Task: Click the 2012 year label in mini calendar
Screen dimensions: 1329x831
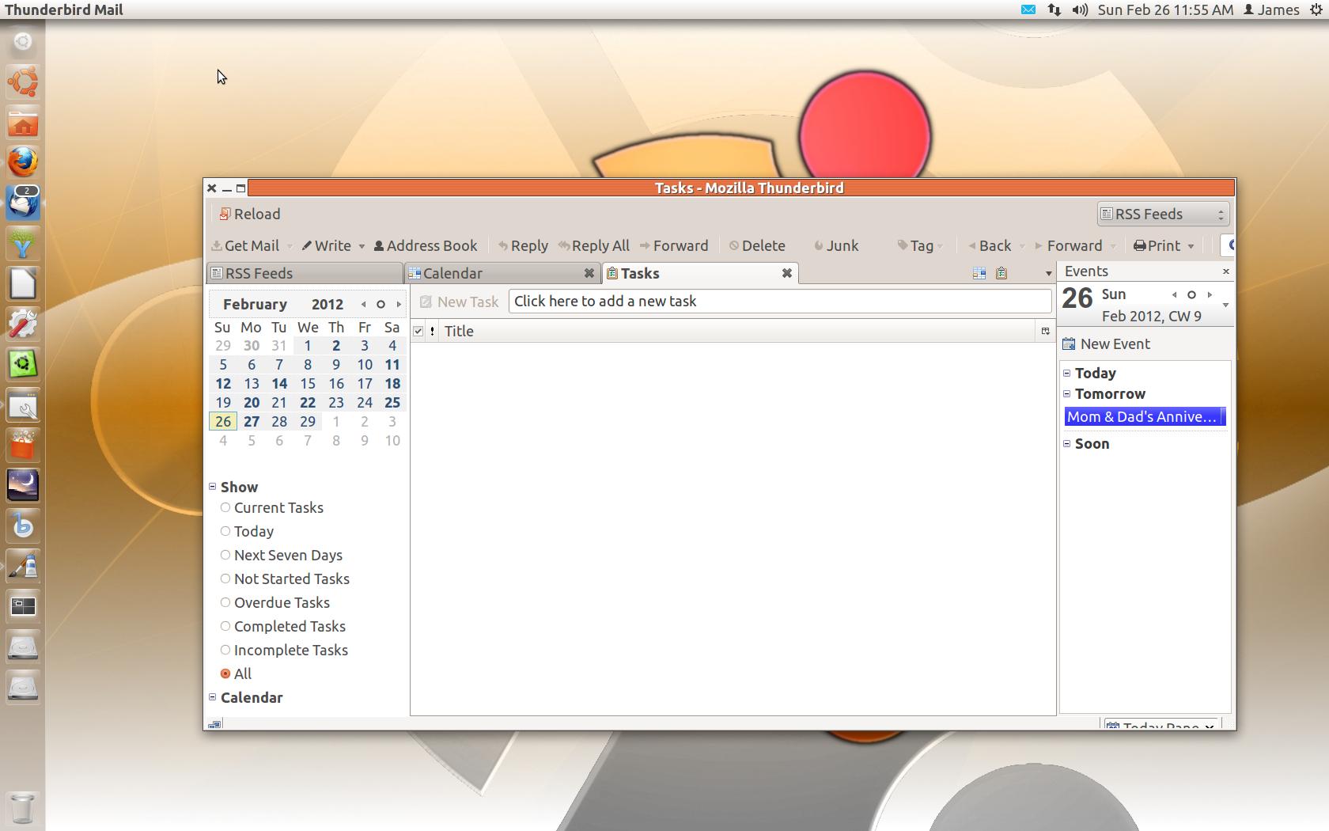Action: pos(328,305)
